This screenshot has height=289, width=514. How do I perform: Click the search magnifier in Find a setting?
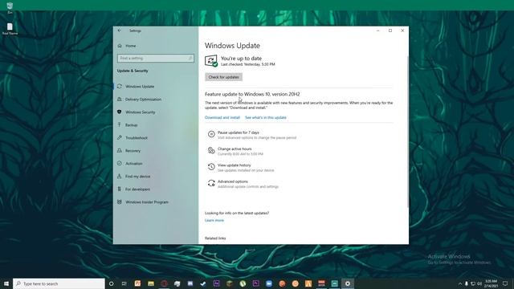[190, 59]
